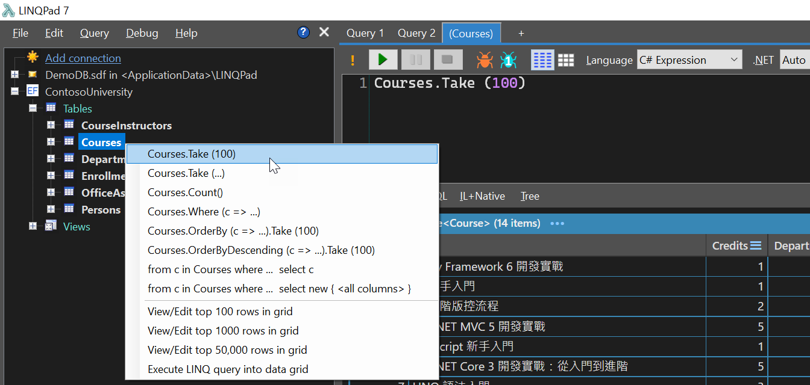Choose View/Edit top 50,000 rows in grid
The width and height of the screenshot is (810, 385).
coord(282,350)
